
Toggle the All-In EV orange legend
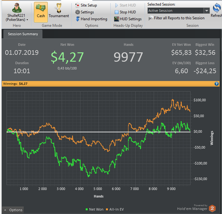115,209
